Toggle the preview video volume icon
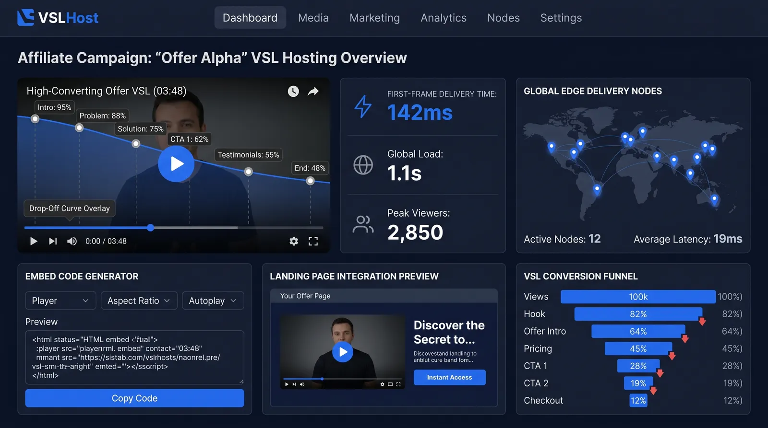The image size is (768, 428). 302,384
